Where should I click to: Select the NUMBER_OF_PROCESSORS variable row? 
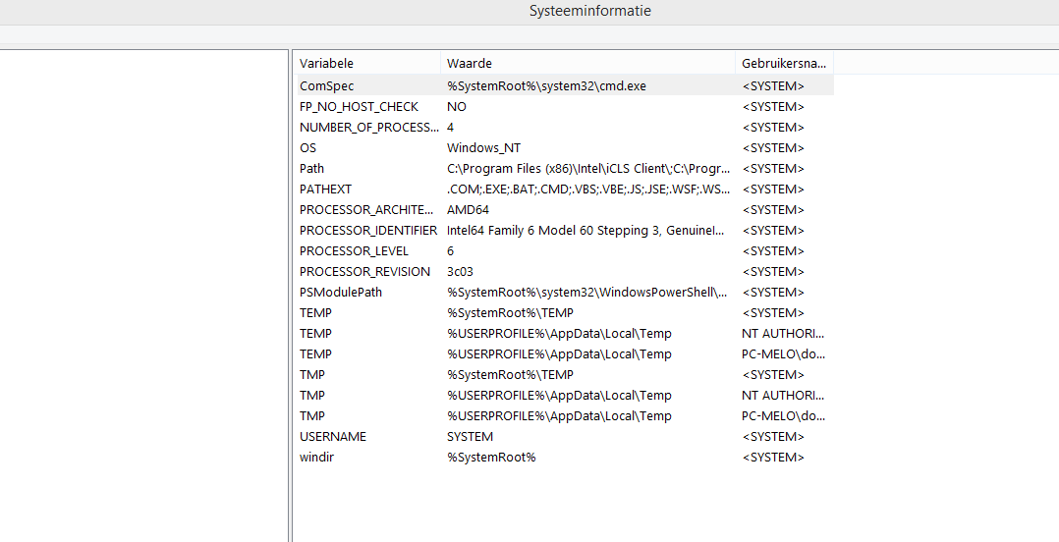pyautogui.click(x=368, y=128)
